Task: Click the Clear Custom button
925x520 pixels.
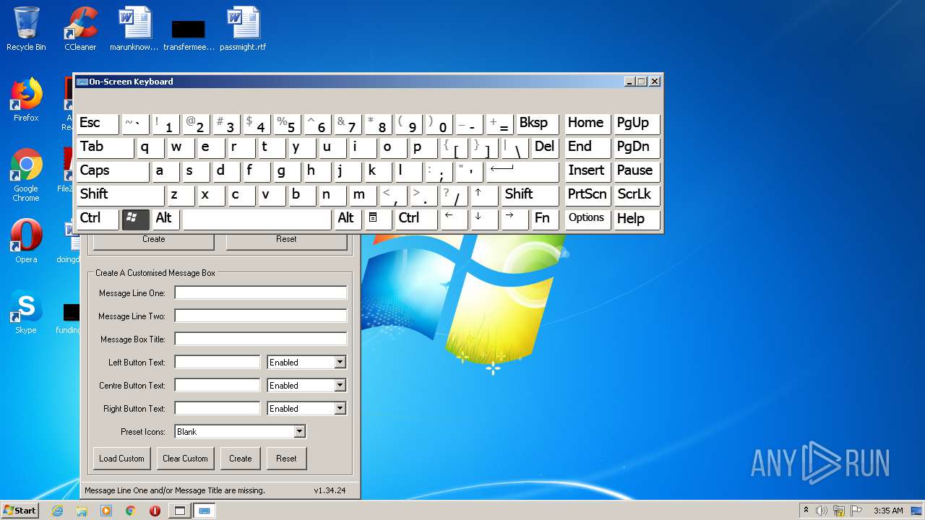Action: point(185,459)
